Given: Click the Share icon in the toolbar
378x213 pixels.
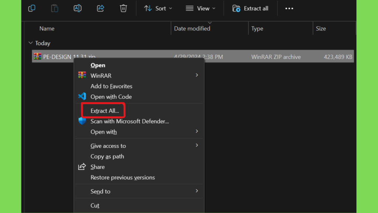Looking at the screenshot, I should pyautogui.click(x=100, y=9).
